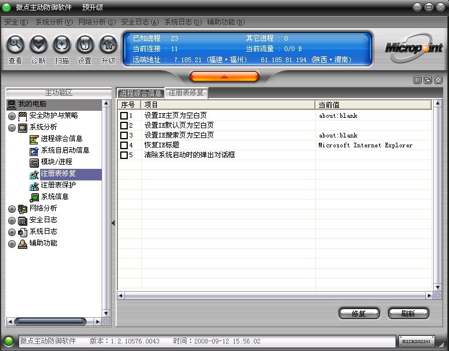This screenshot has width=449, height=351.
Task: Click the 注册表保护 icon
Action: click(34, 186)
